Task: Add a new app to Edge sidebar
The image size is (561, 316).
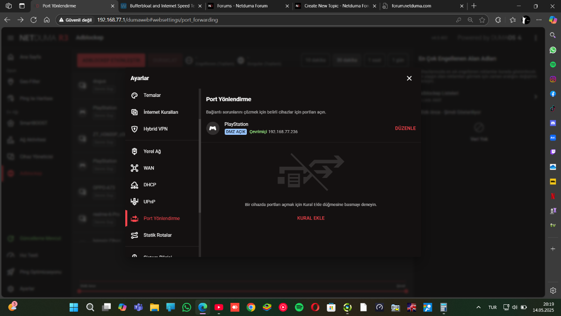Action: click(553, 249)
